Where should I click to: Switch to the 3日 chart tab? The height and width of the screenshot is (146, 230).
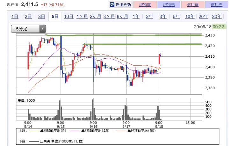(x=41, y=17)
